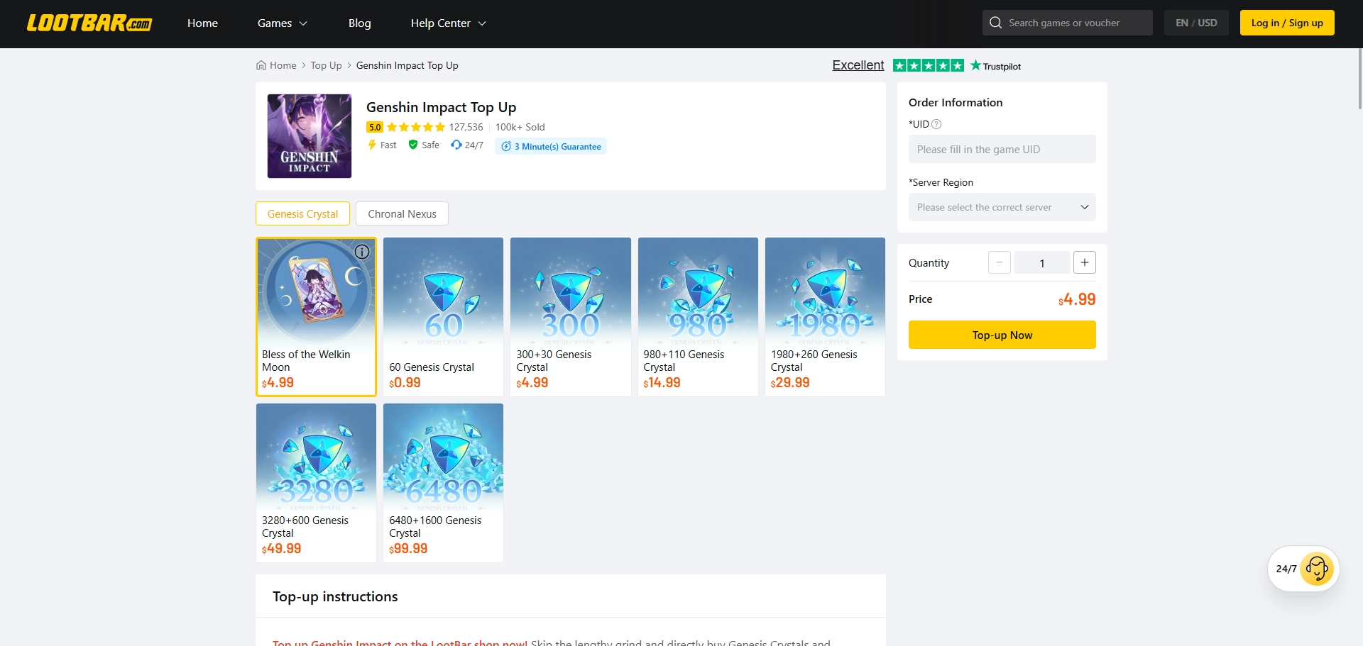This screenshot has width=1363, height=646.
Task: Focus the game UID input field
Action: 1002,149
